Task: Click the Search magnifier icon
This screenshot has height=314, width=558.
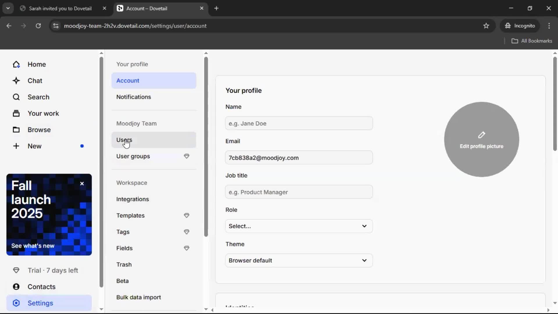Action: (x=16, y=97)
